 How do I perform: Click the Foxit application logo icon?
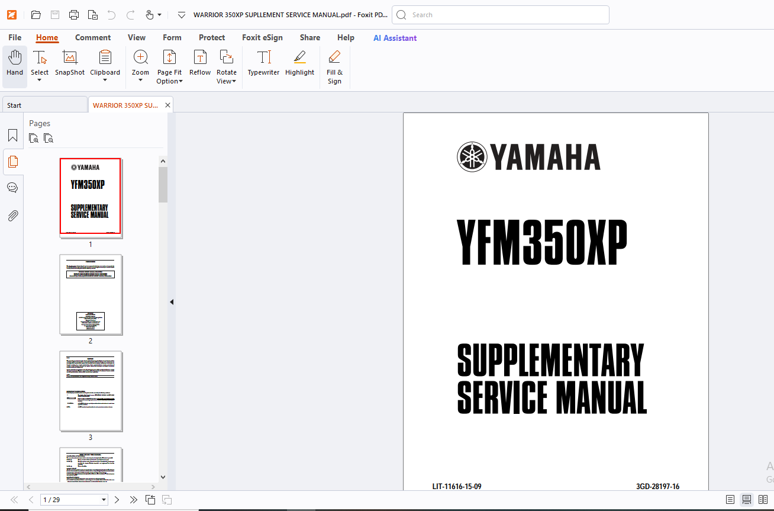[12, 15]
